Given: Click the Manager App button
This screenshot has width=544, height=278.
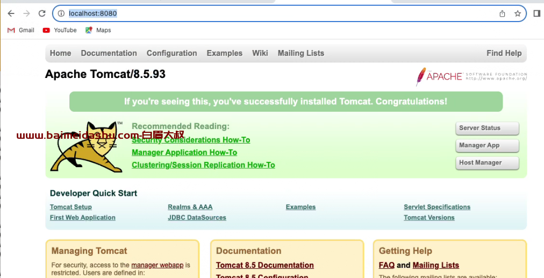Looking at the screenshot, I should point(487,145).
